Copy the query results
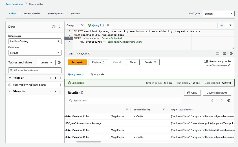Screen dimensions: 238x147 coord(192,93)
